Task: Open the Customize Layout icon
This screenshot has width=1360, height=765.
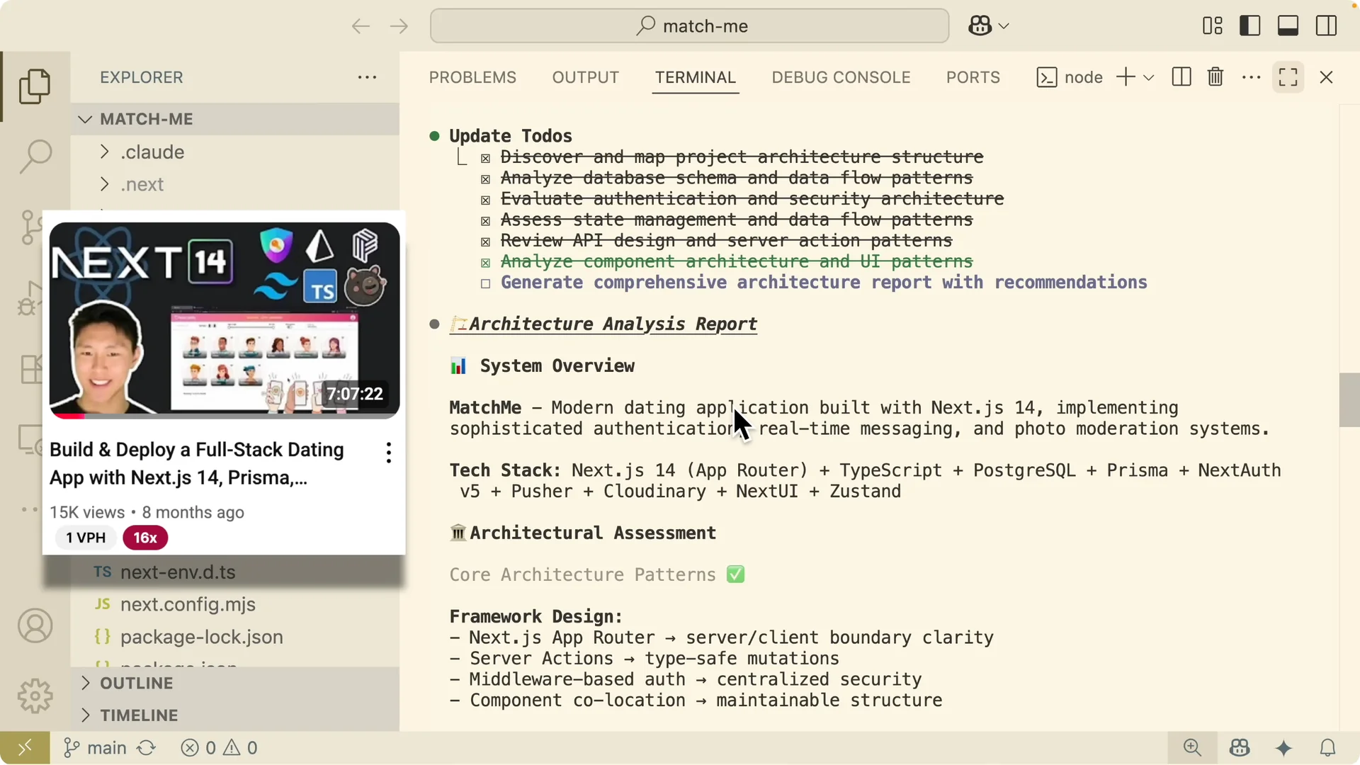Action: pos(1213,26)
